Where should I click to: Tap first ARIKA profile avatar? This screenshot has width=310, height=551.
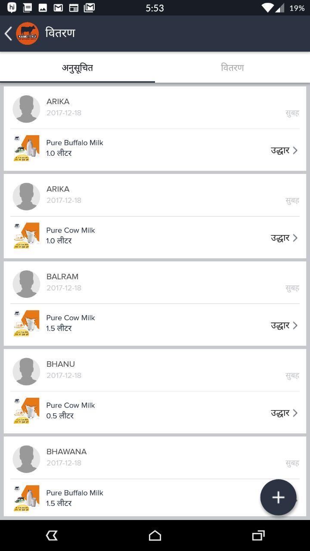(x=26, y=109)
